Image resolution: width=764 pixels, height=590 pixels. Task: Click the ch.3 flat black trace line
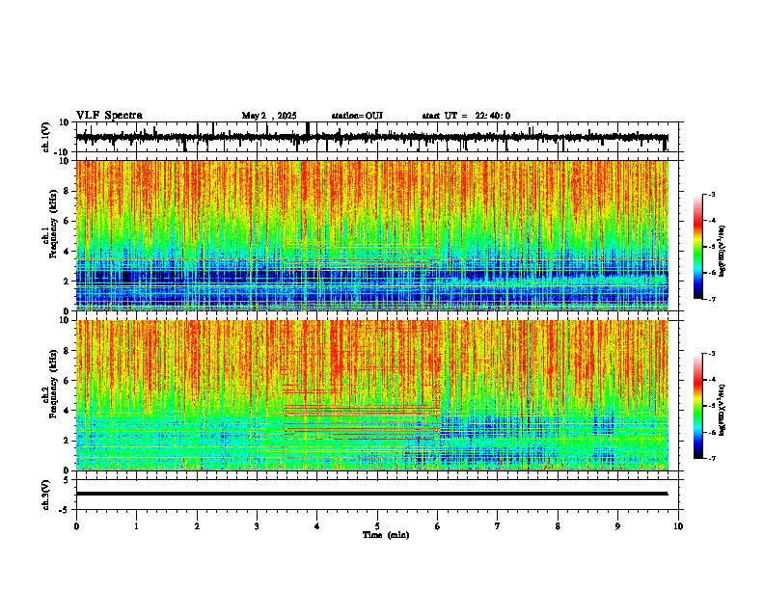pos(371,494)
